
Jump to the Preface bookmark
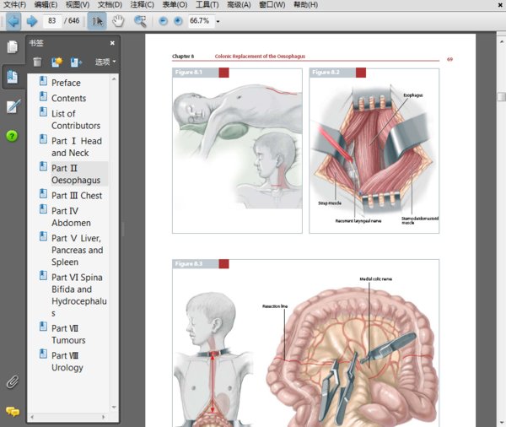coord(66,83)
